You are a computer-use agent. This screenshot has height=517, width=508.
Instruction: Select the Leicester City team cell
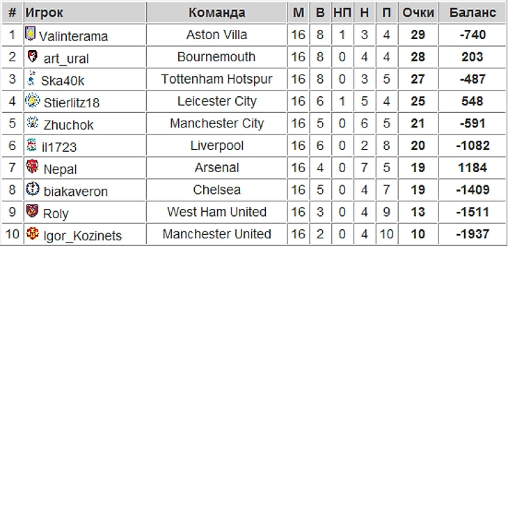tap(216, 101)
